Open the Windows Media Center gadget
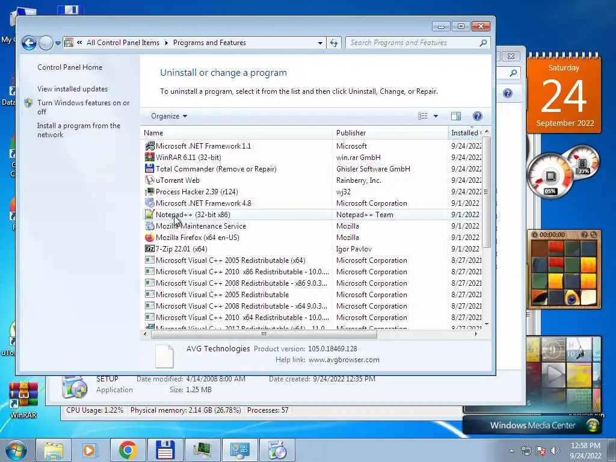This screenshot has width=616, height=462. pyautogui.click(x=532, y=425)
